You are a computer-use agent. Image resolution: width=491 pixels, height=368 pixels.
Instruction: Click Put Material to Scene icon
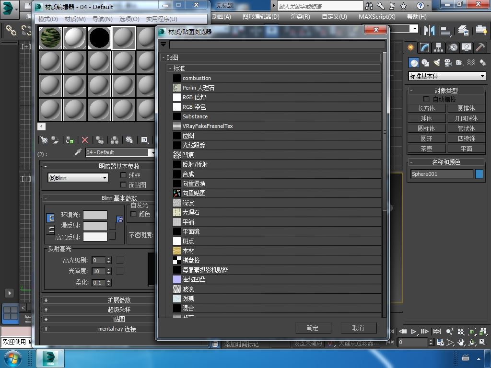(x=56, y=140)
